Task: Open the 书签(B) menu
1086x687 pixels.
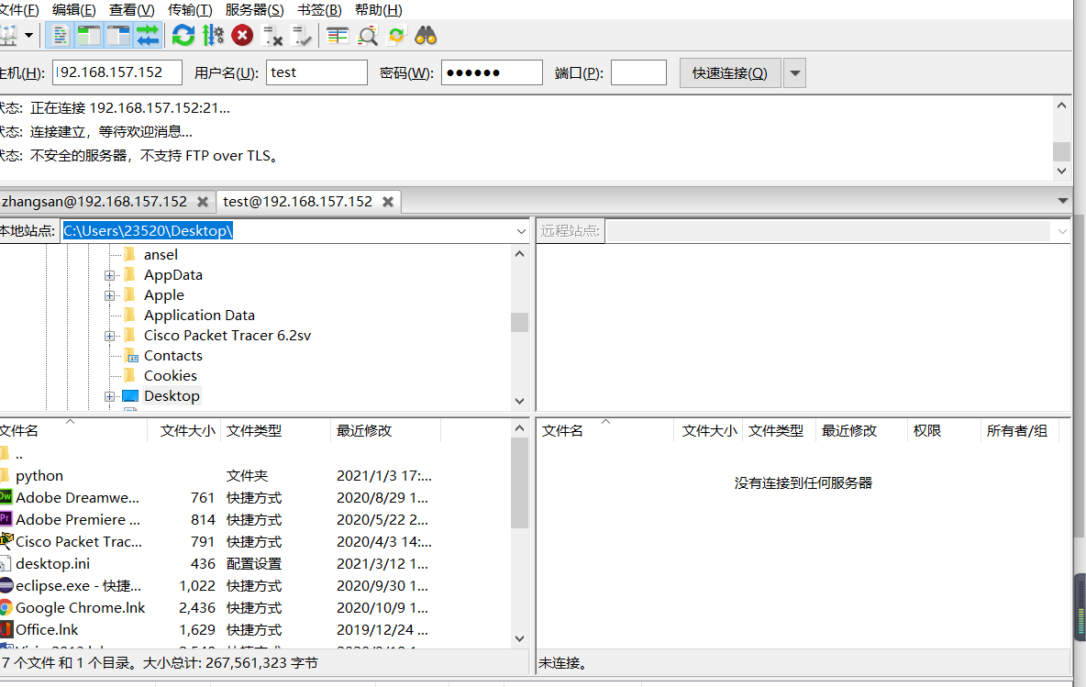Action: tap(319, 10)
